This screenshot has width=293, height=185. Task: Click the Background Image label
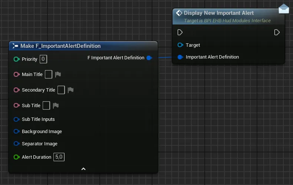point(42,132)
